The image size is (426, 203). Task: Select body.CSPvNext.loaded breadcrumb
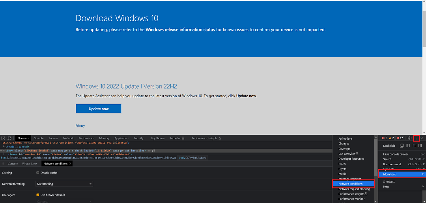click(192, 157)
